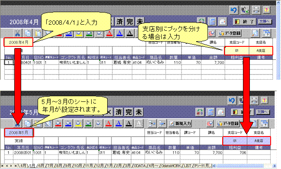The height and width of the screenshot is (169, 281).
Task: Open the 0DATA sheet tab
Action: point(139,166)
